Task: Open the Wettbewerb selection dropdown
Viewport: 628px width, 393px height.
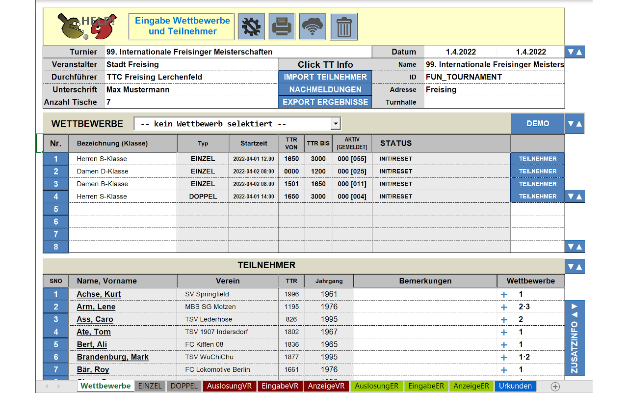Action: [x=336, y=124]
